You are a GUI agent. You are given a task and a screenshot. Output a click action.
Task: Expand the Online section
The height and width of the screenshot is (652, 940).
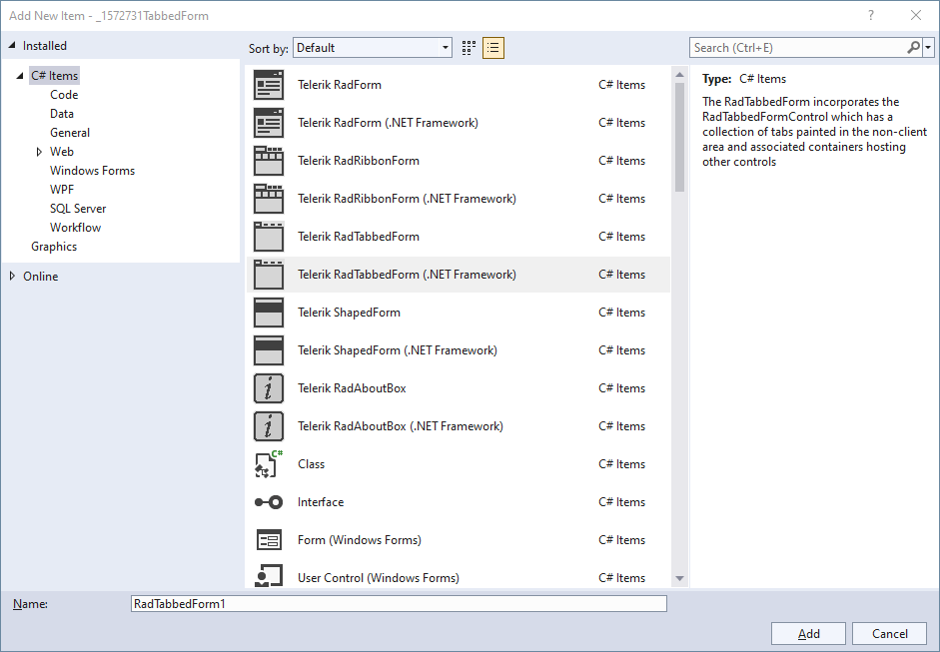point(12,277)
